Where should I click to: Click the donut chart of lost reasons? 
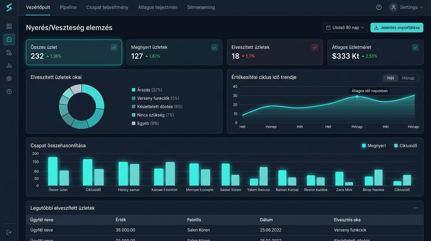(x=82, y=106)
